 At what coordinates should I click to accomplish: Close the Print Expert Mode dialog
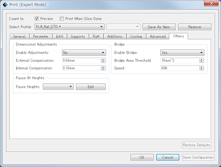[211, 3]
